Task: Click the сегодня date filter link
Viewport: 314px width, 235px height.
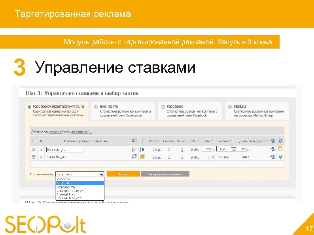Action: pos(55,132)
